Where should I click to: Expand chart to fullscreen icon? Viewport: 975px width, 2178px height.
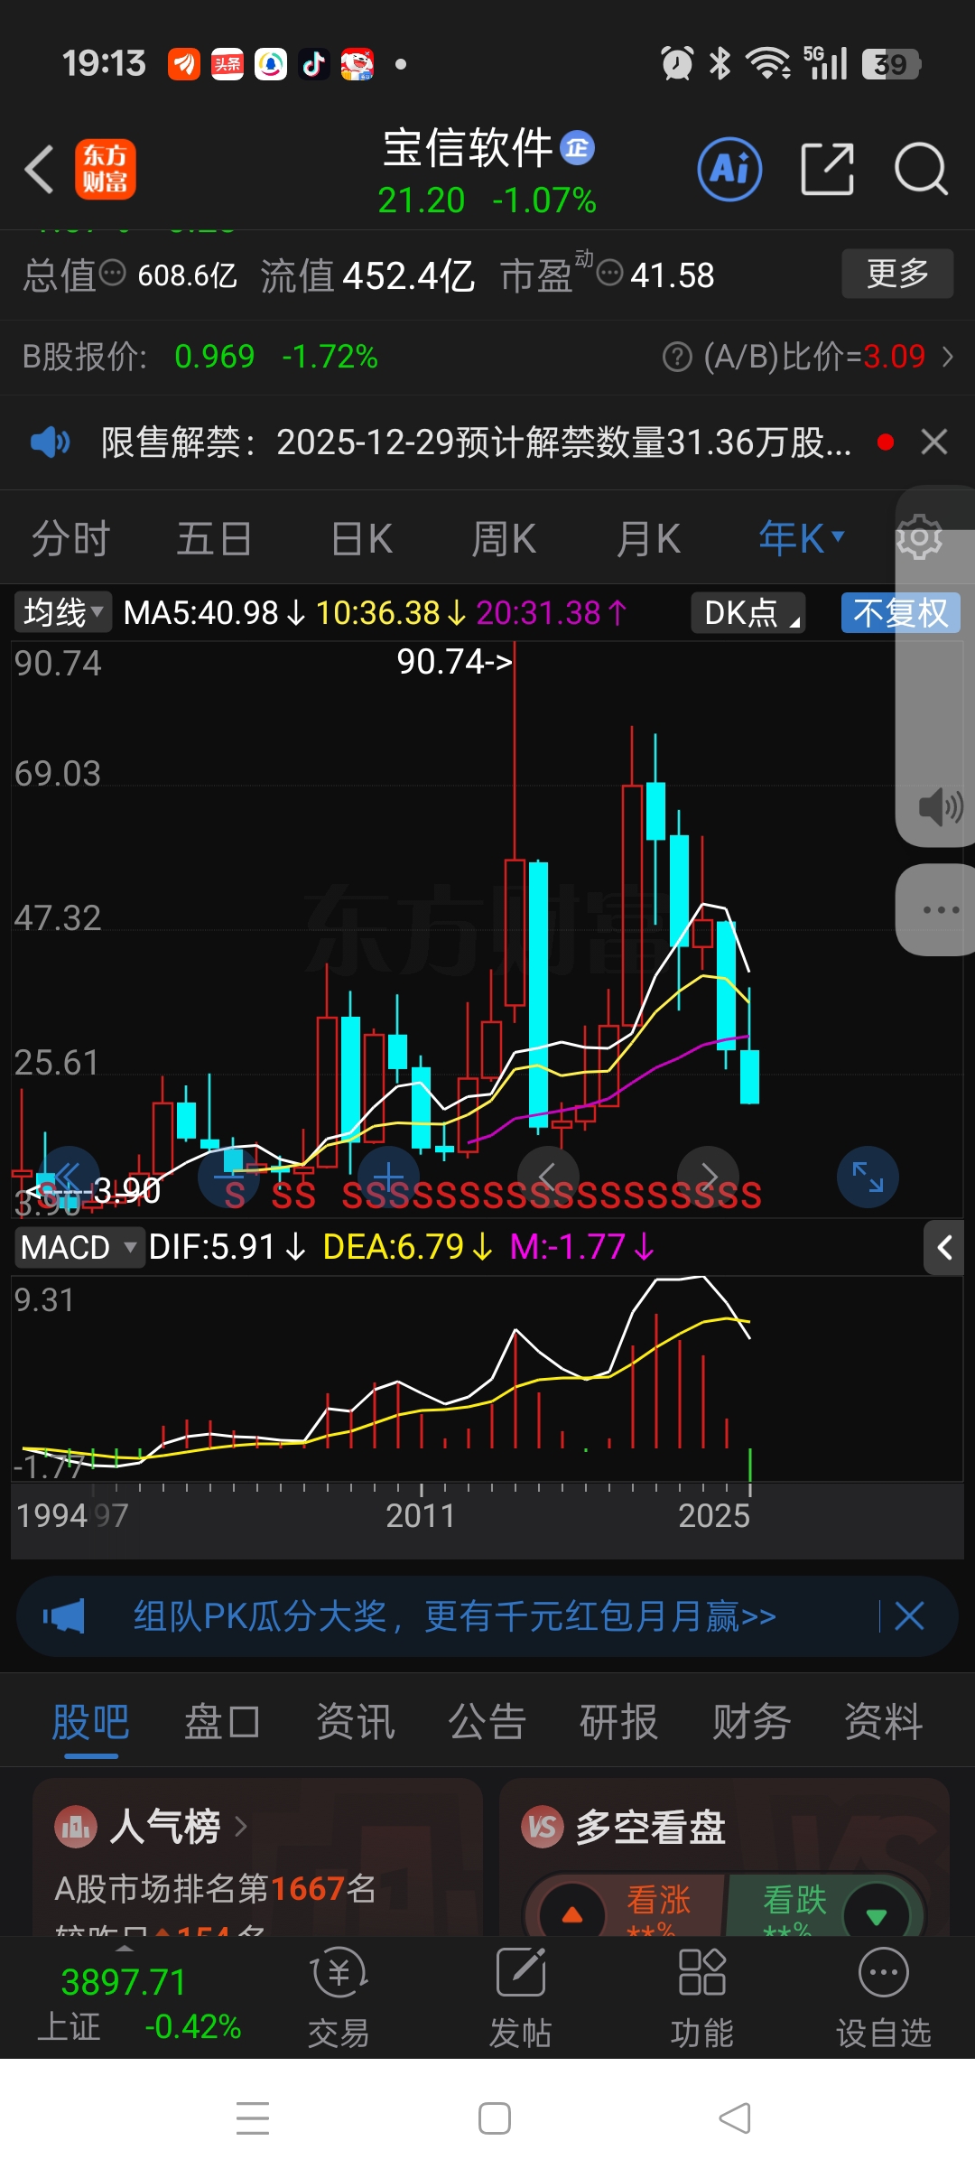pos(868,1177)
